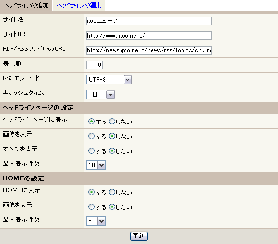Enable する for headline page 画像を表示
Image resolution: width=278 pixels, height=244 pixels.
coord(91,136)
